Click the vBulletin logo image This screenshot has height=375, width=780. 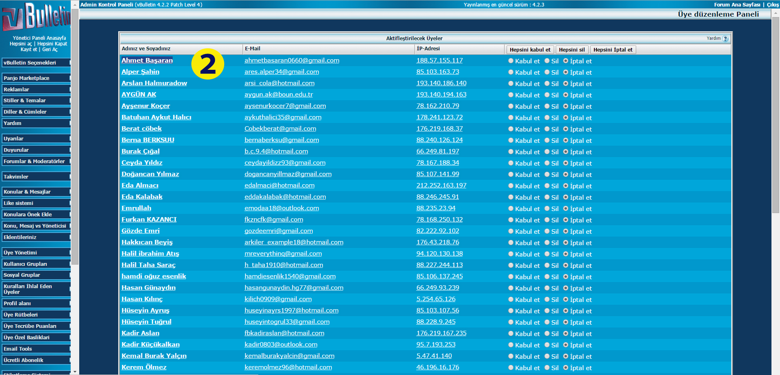point(36,17)
